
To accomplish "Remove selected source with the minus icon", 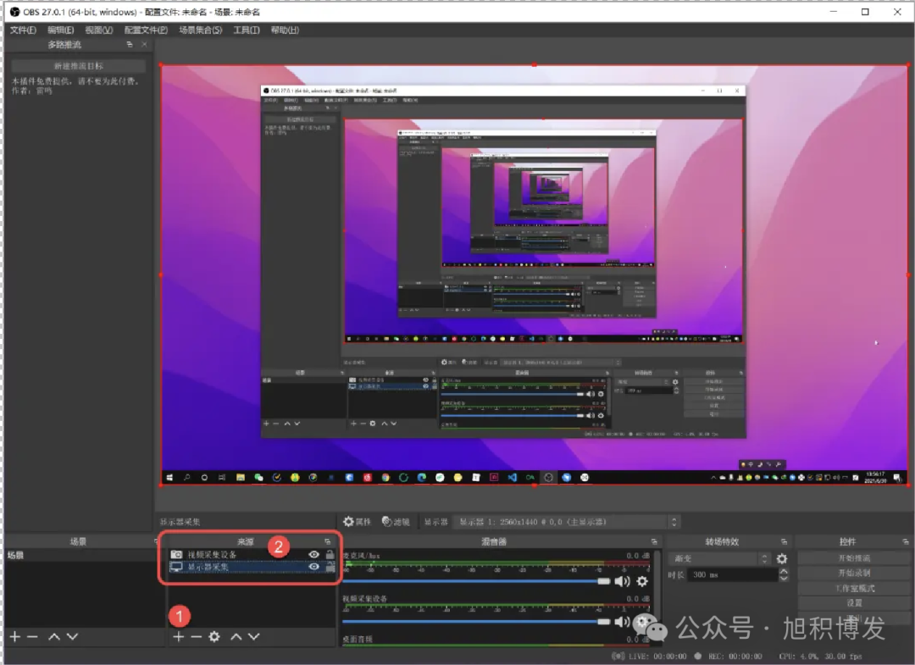I will pos(196,637).
